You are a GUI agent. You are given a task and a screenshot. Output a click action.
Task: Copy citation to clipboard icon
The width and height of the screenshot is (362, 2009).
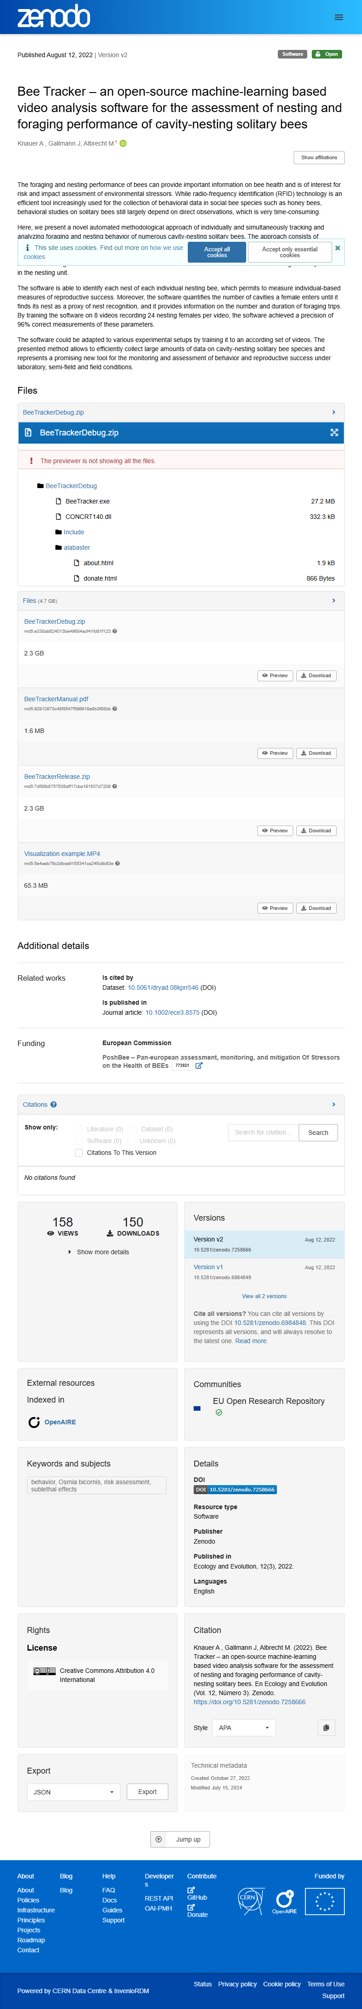[326, 1727]
